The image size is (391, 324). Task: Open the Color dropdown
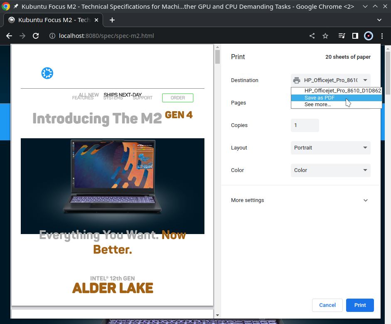click(x=331, y=170)
